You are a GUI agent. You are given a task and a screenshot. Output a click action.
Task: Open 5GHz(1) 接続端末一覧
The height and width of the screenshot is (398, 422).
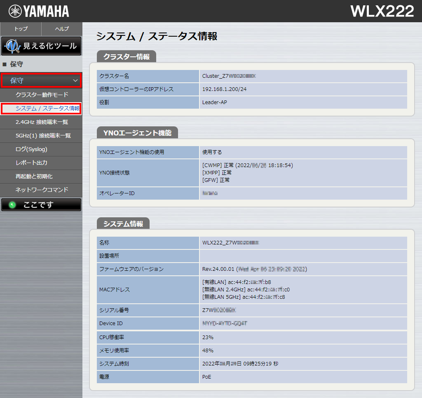click(x=43, y=136)
